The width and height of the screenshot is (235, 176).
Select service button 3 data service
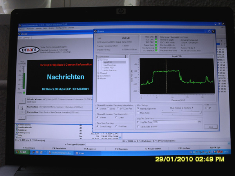22,112
